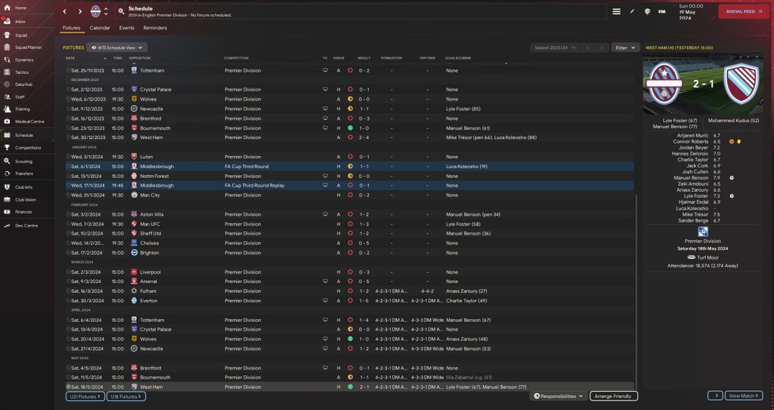This screenshot has width=774, height=410.
Task: Toggle circle next to Sat, 4/5/2024 fixture
Action: (x=68, y=368)
